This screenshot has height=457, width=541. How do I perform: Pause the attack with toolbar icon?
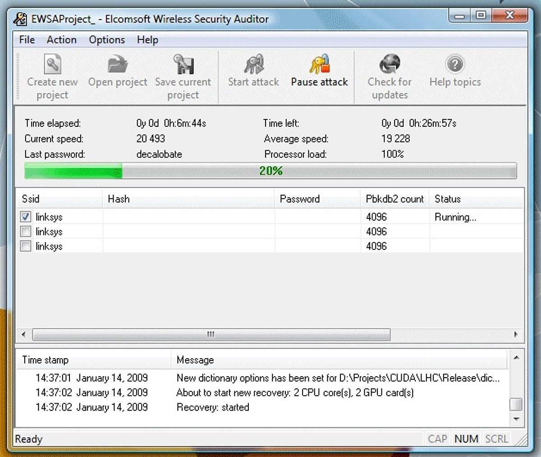(x=319, y=65)
